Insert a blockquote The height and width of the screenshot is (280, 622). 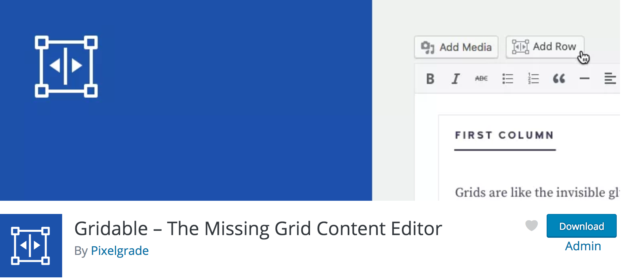(559, 79)
